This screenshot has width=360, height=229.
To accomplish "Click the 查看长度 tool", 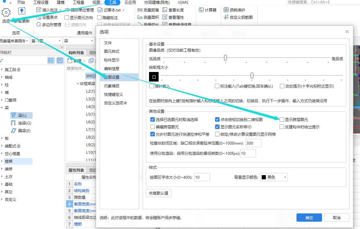I will click(x=173, y=10).
